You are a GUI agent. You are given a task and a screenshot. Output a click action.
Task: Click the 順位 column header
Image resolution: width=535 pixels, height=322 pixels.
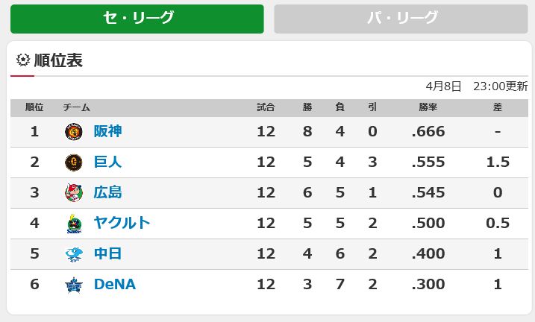pyautogui.click(x=34, y=107)
